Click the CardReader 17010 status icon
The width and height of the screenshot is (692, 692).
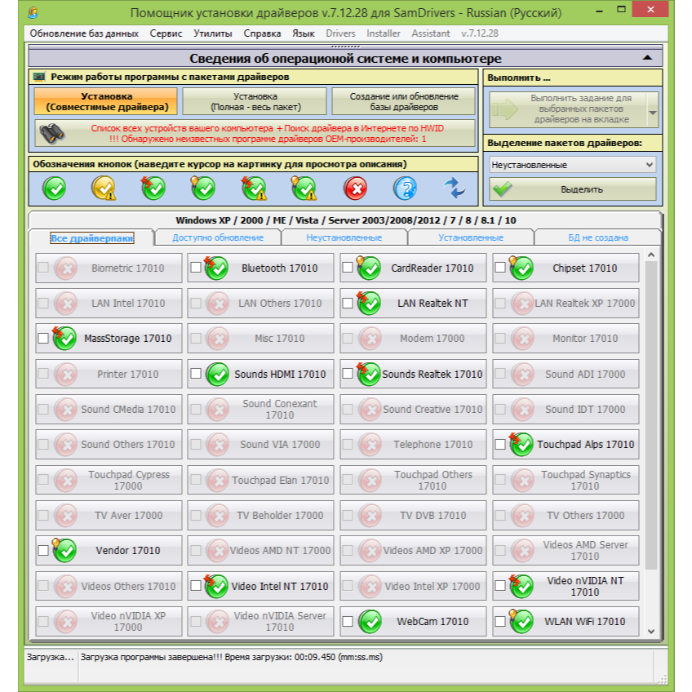[x=369, y=268]
